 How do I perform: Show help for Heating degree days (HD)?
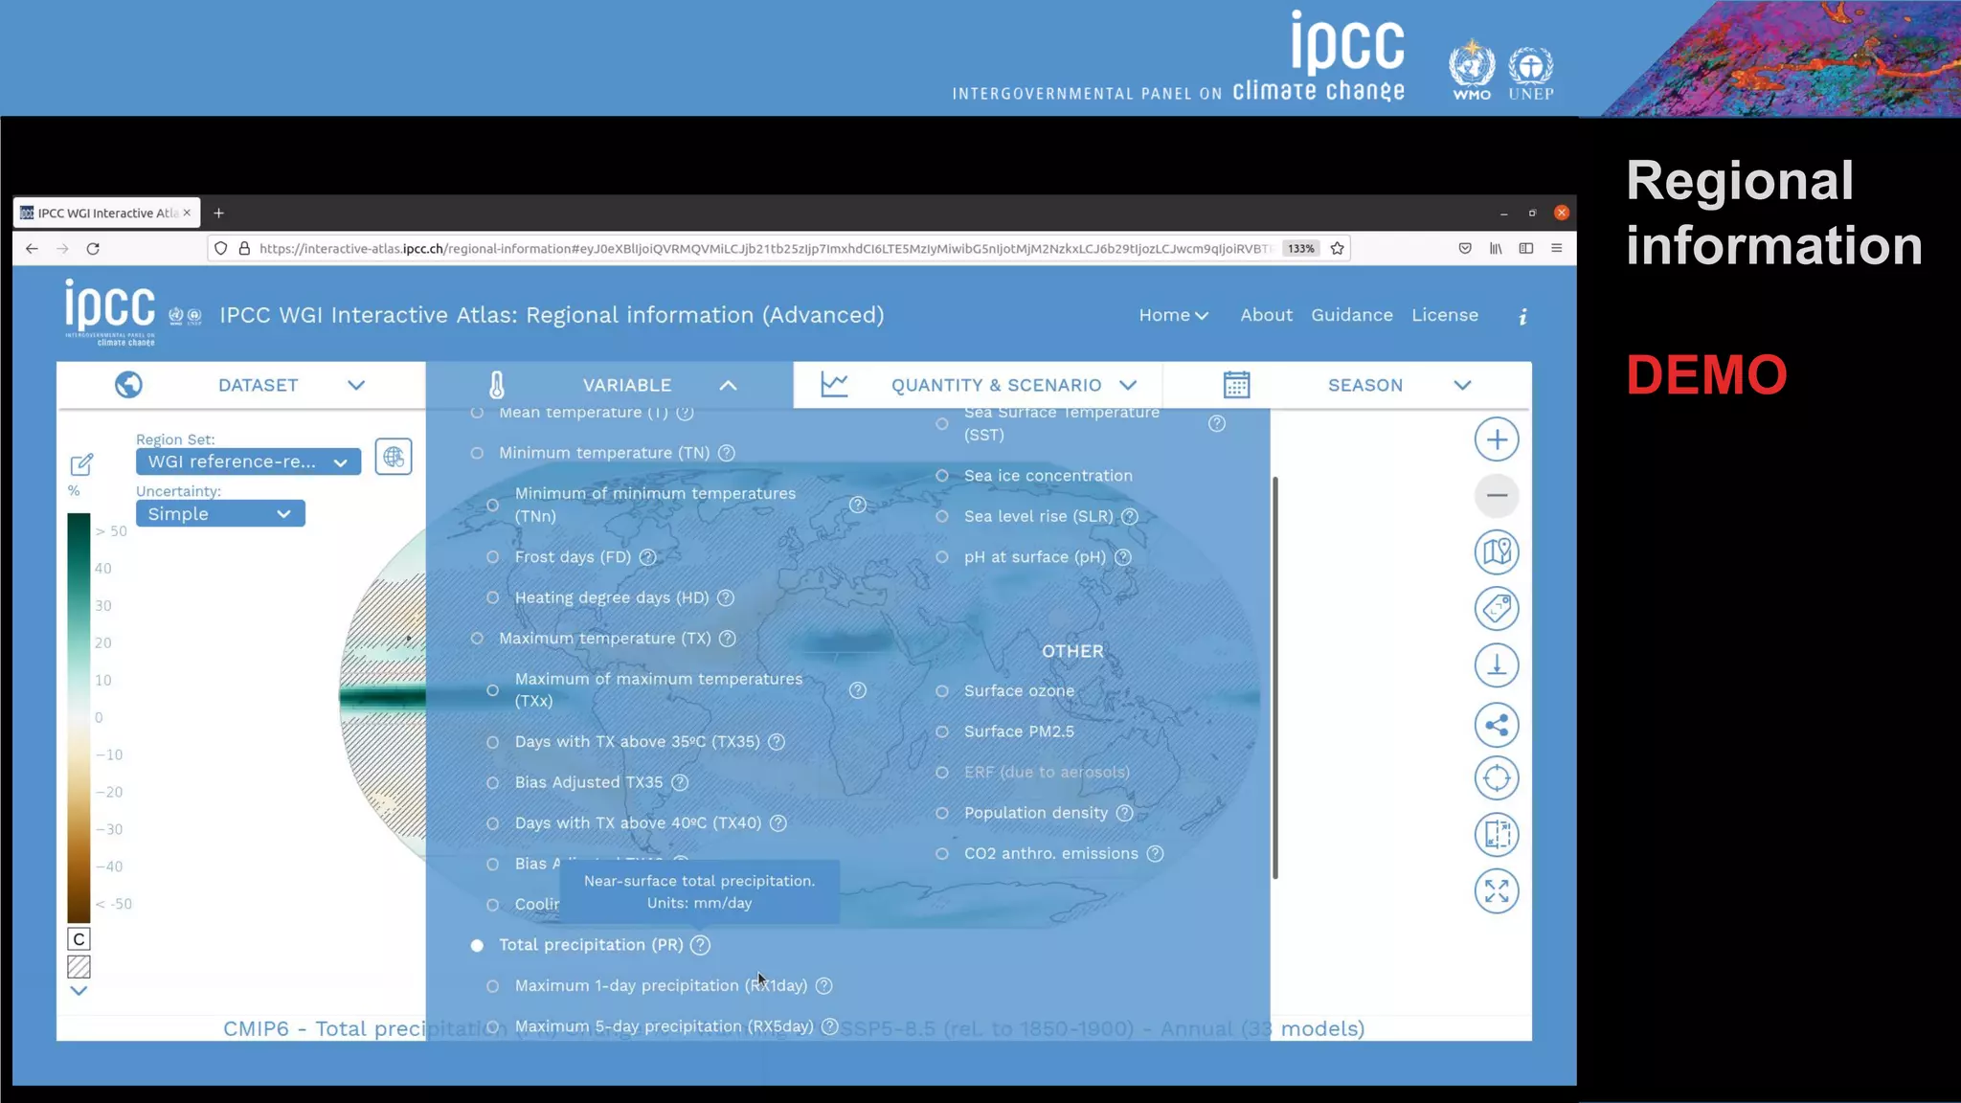pos(726,597)
